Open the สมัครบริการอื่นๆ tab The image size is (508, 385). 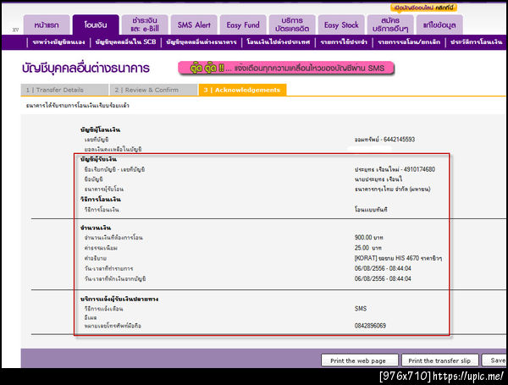[390, 25]
